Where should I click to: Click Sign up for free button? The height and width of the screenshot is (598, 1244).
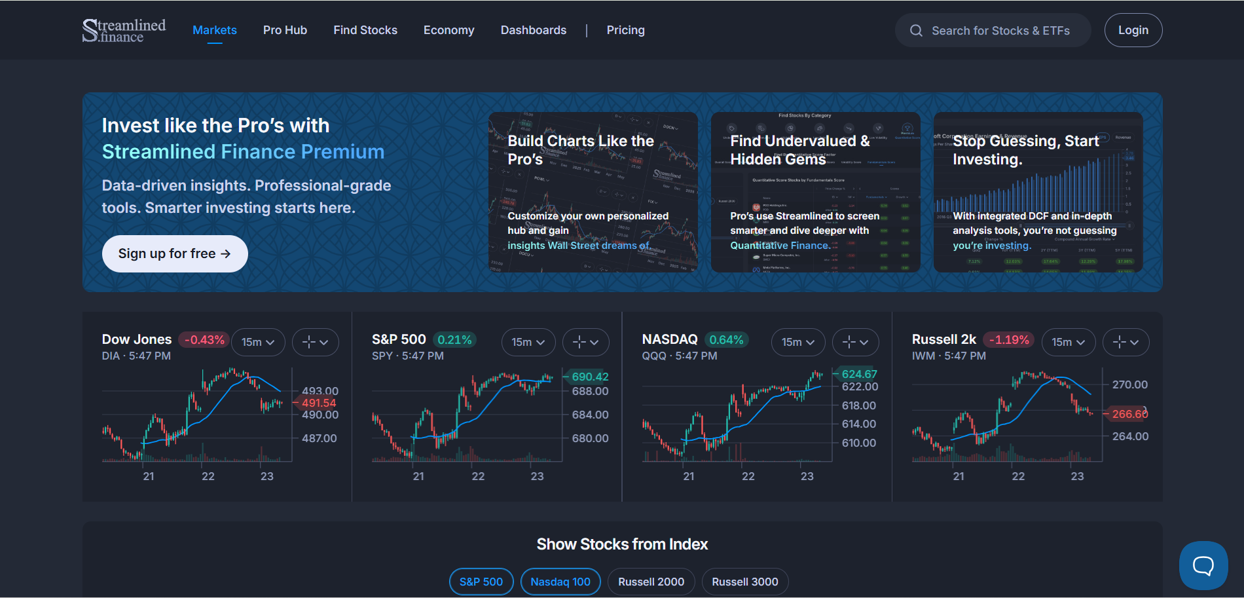point(175,253)
